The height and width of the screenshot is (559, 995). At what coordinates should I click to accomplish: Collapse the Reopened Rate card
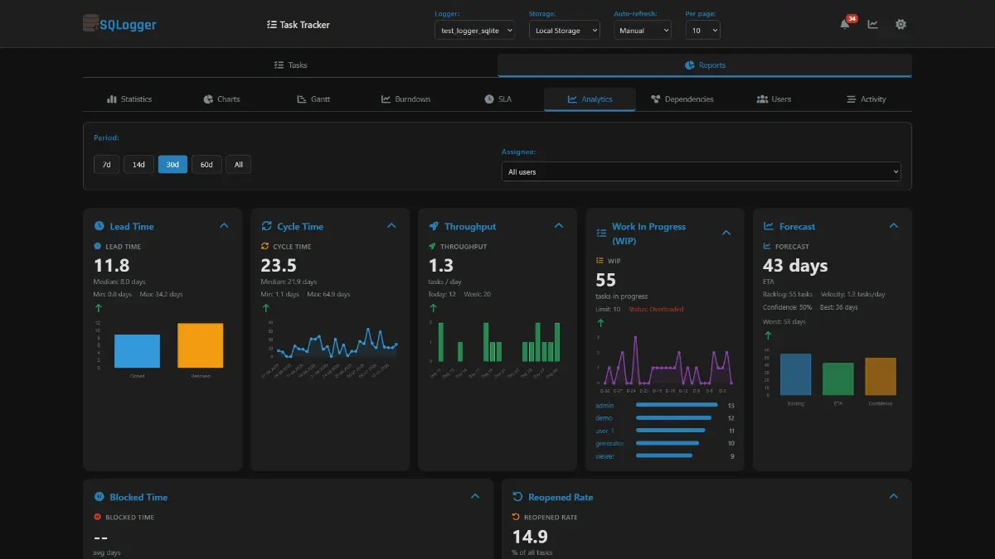click(894, 496)
